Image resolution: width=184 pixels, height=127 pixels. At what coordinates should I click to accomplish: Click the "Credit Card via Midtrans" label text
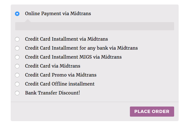[x=52, y=66]
